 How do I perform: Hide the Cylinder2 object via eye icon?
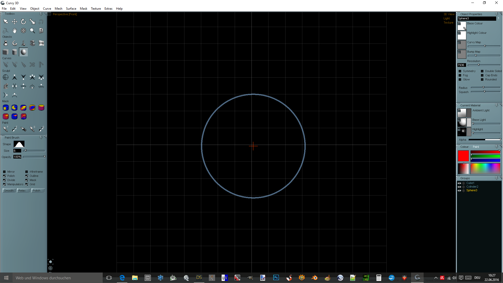click(x=459, y=187)
